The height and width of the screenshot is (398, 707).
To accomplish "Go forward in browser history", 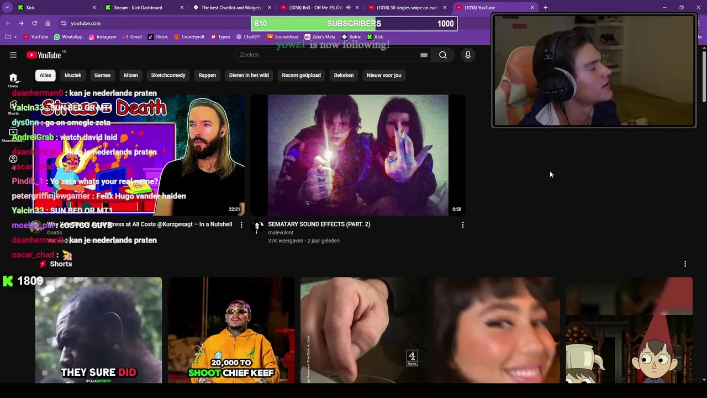I will tap(21, 23).
